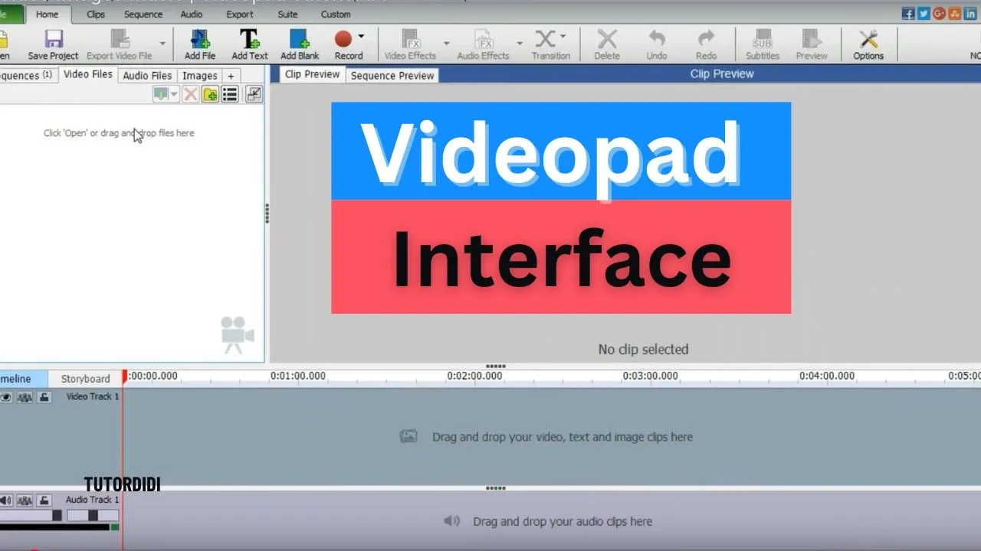Click the Add Text icon
Viewport: 981px width, 551px height.
250,39
